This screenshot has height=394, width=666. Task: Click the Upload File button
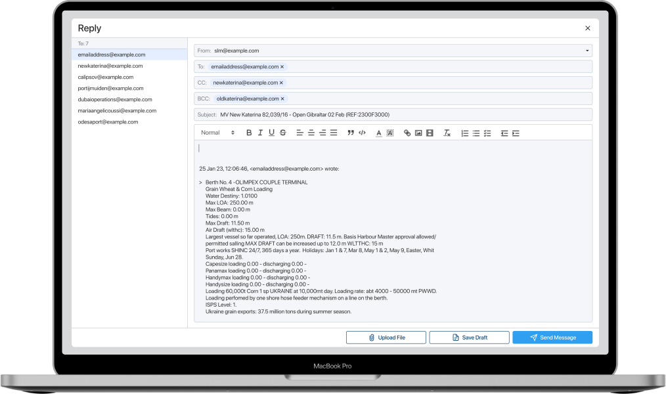tap(386, 338)
